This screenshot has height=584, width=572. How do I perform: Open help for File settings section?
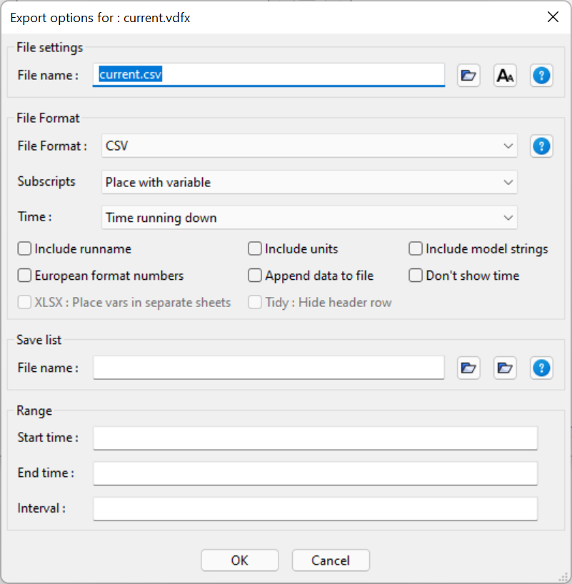pos(541,75)
